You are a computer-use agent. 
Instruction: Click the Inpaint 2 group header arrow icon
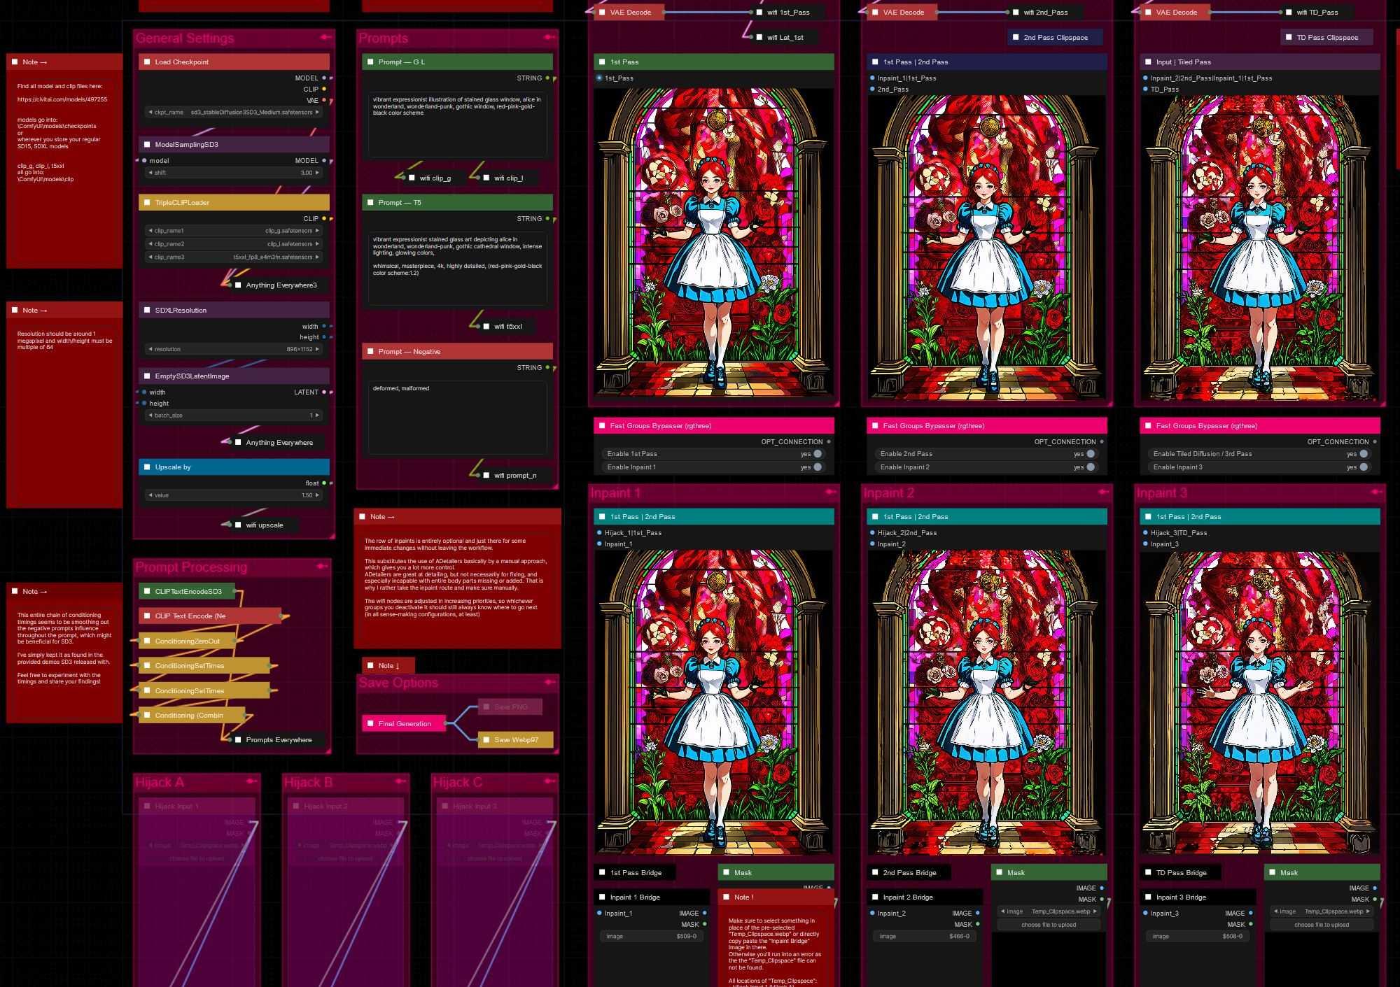pos(1104,492)
